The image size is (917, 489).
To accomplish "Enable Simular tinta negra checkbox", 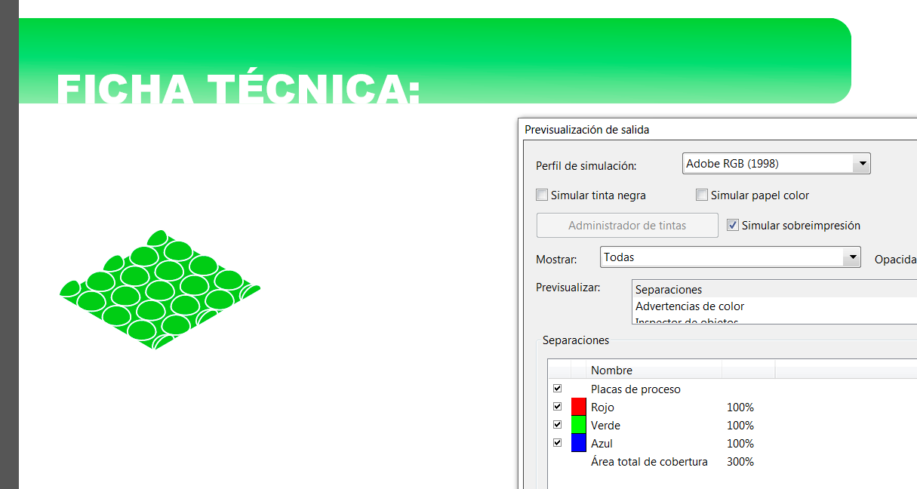I will 542,195.
